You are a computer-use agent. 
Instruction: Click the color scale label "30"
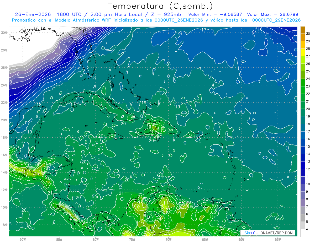pos(308,34)
